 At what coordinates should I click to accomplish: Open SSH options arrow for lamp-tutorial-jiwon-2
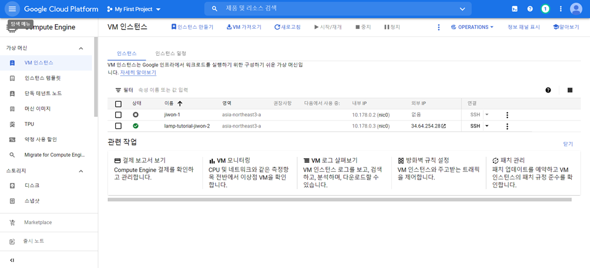(x=487, y=126)
